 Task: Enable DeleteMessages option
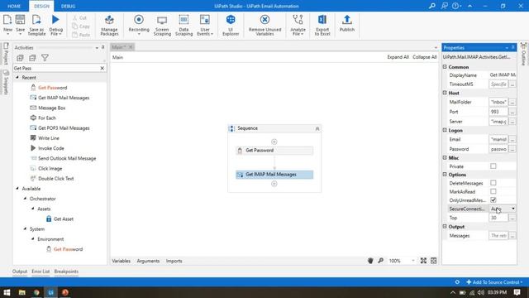(x=493, y=183)
